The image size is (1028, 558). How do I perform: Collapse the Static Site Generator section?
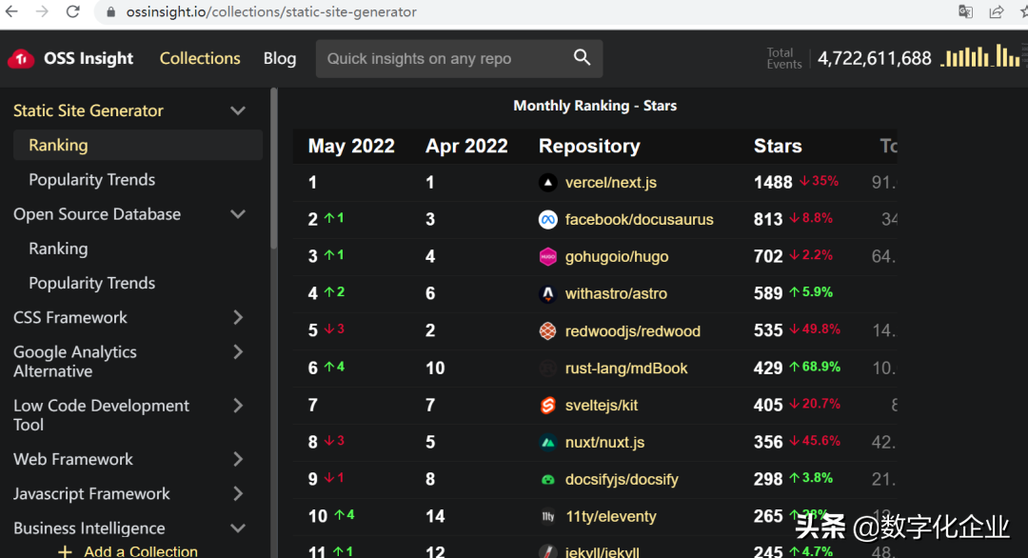coord(238,111)
